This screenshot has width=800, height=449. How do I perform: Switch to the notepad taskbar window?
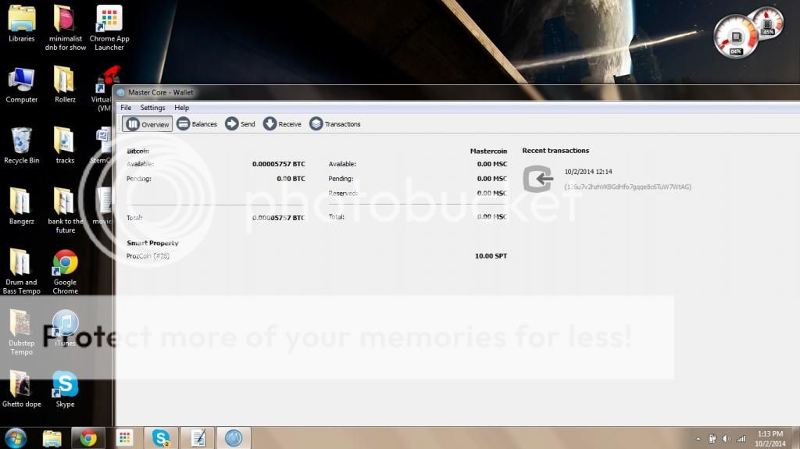(198, 438)
